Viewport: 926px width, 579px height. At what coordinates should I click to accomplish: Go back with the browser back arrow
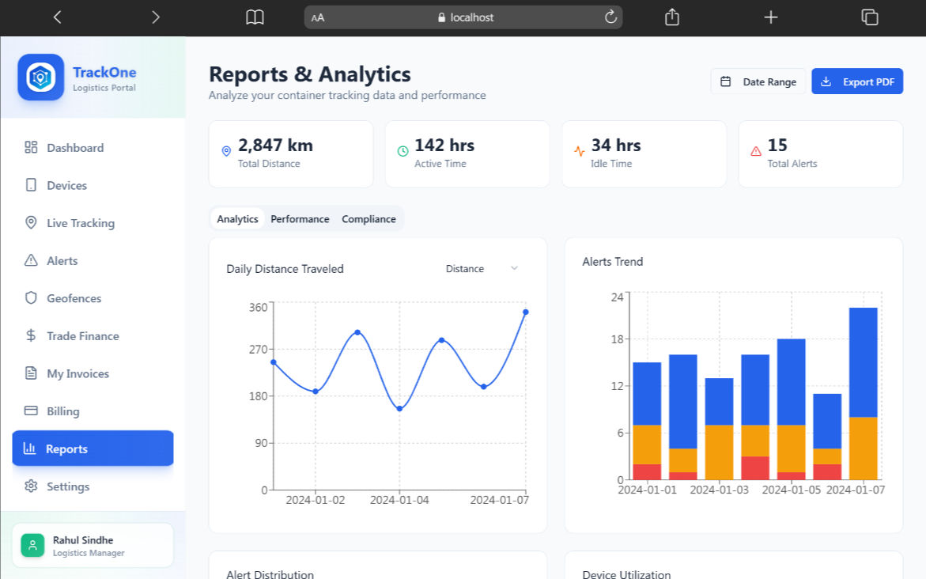pyautogui.click(x=57, y=17)
